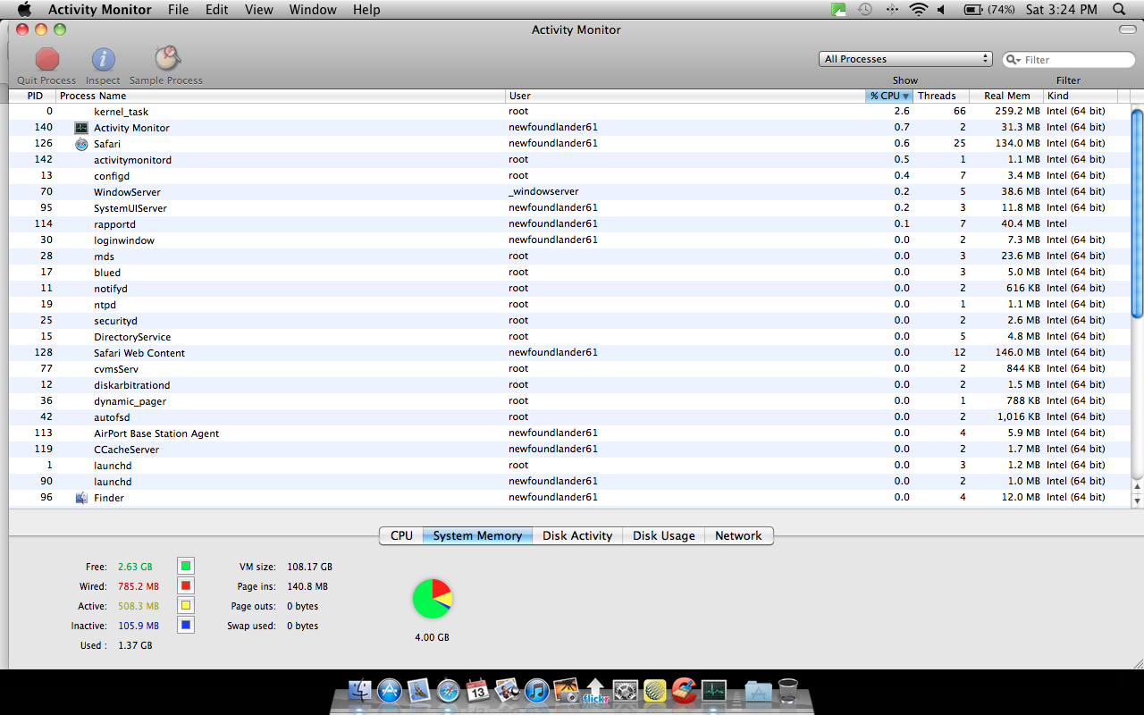Open the View menu

coord(259,10)
